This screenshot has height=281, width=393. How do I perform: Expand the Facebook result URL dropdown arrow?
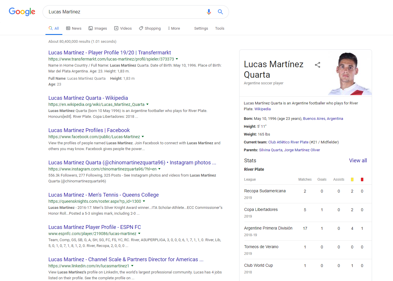point(143,137)
